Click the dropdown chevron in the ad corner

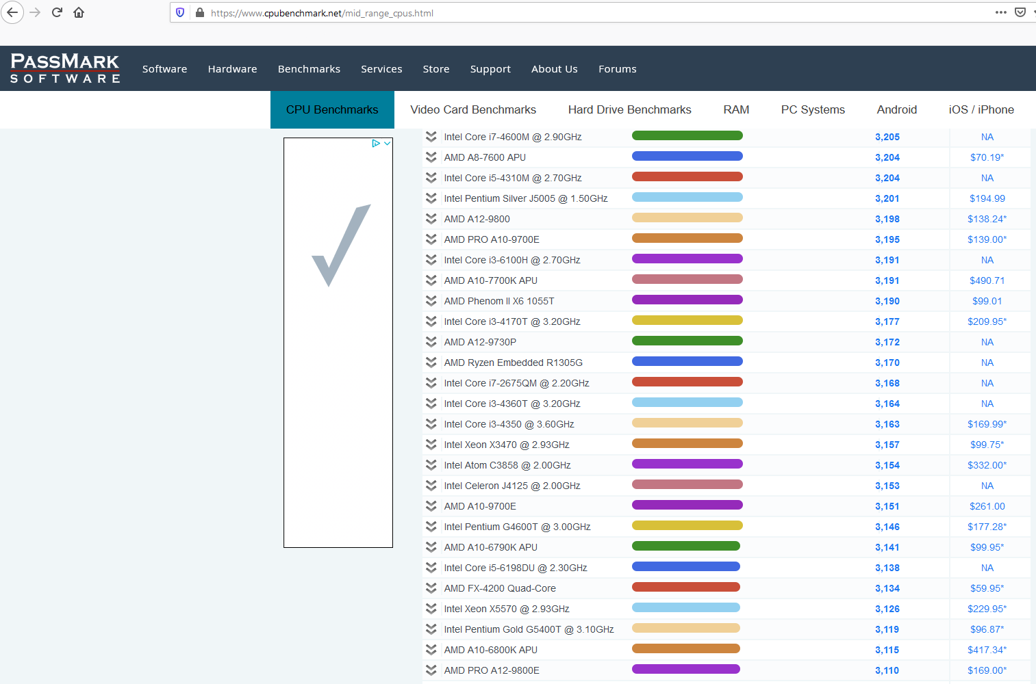387,144
